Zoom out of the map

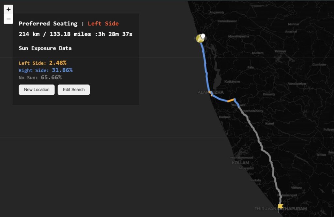[x=8, y=19]
